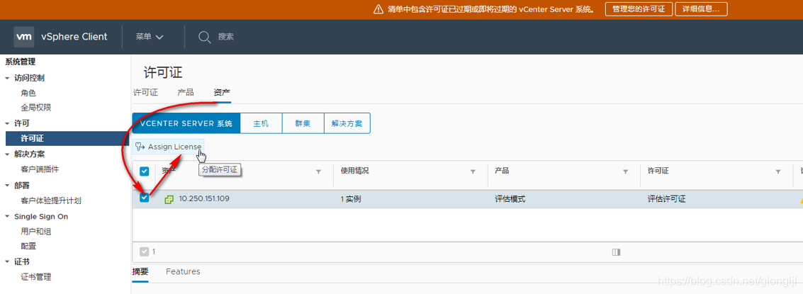803x294 pixels.
Task: Click the Assign License key icon
Action: (x=140, y=147)
